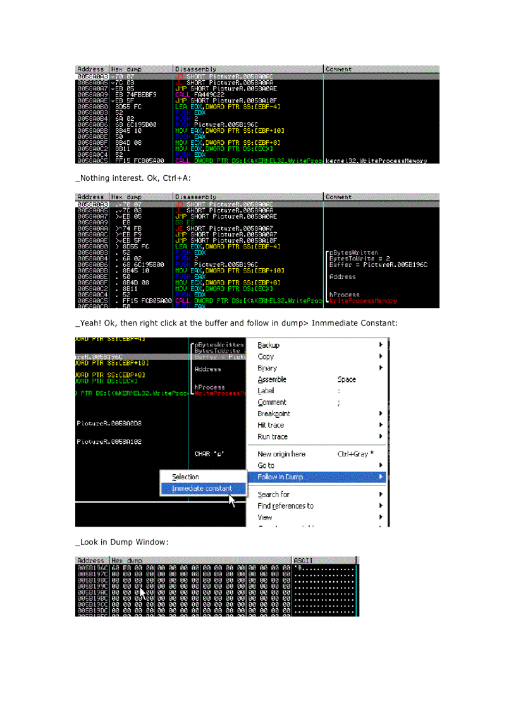Image resolution: width=516 pixels, height=710 pixels.
Task: Select "Label" in the context menu
Action: (x=266, y=391)
